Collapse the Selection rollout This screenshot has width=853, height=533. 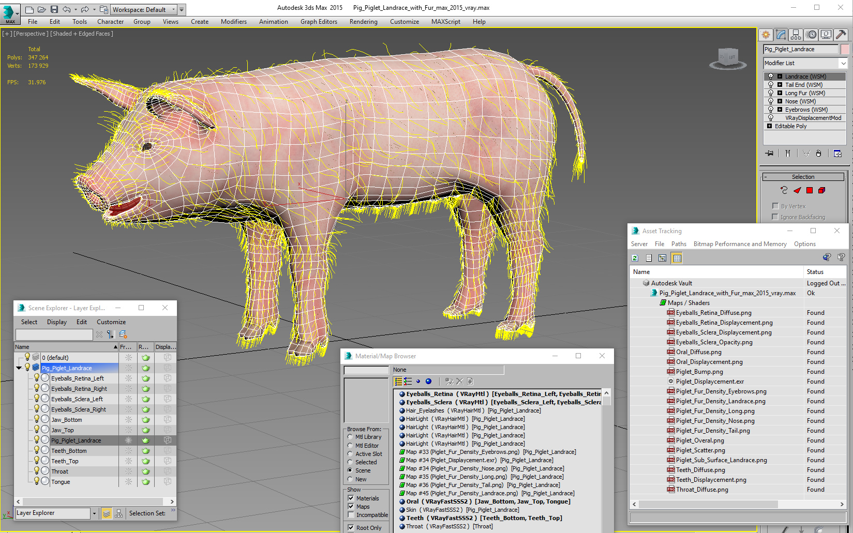pos(803,177)
